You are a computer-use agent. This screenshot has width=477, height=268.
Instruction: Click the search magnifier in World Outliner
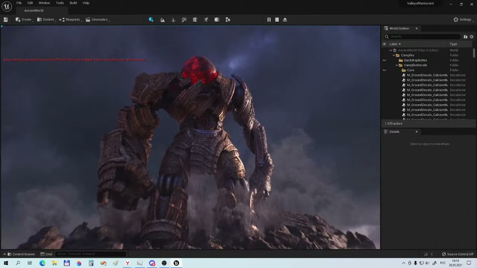tap(387, 36)
